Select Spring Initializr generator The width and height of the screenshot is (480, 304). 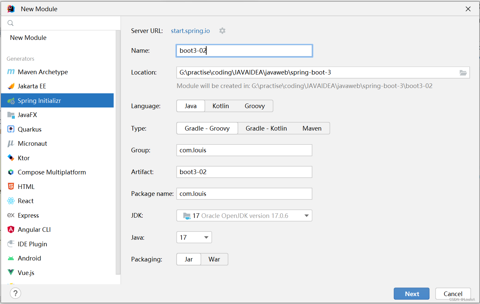click(x=57, y=101)
